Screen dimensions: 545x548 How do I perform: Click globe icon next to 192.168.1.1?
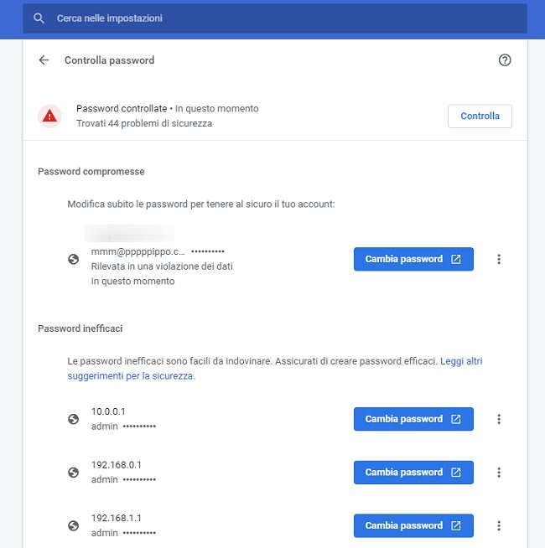click(x=74, y=526)
